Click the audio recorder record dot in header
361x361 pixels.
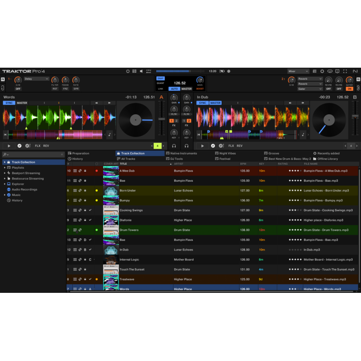point(229,71)
